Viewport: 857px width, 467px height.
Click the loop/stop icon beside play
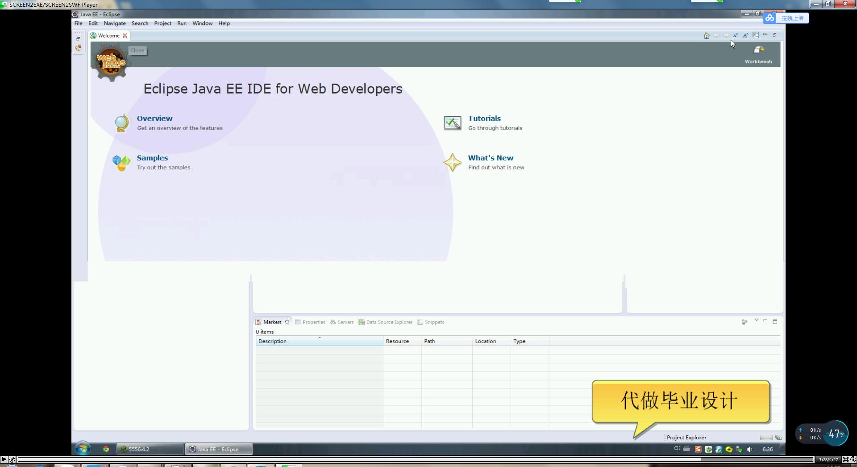[12, 459]
